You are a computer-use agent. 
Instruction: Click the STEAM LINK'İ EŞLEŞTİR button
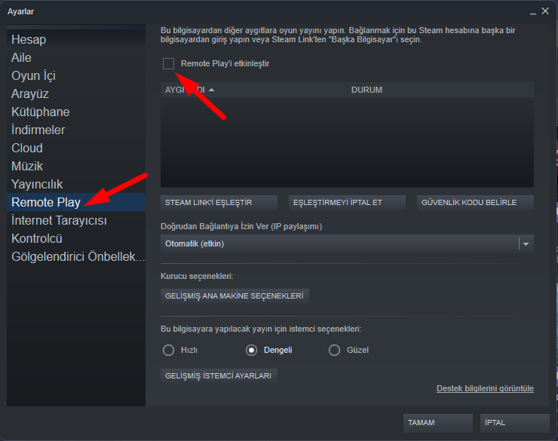coord(208,202)
